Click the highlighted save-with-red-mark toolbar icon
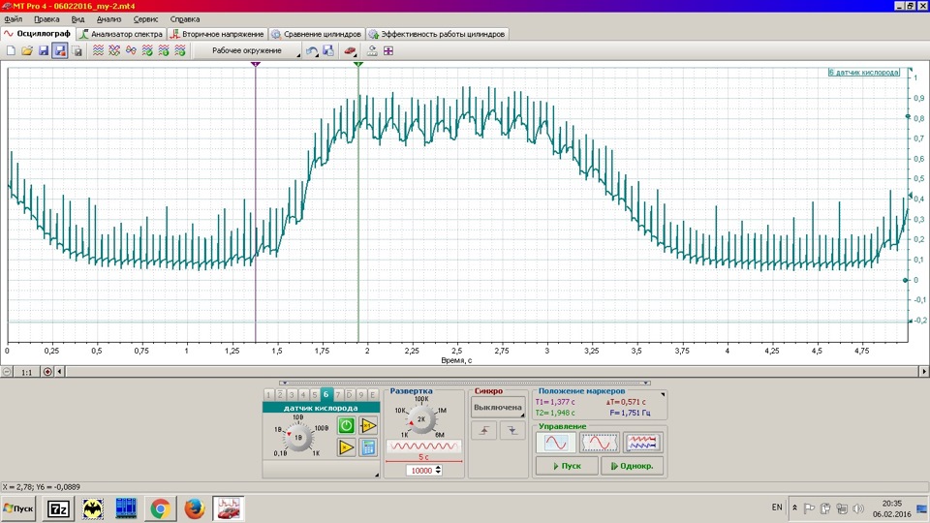 point(60,51)
